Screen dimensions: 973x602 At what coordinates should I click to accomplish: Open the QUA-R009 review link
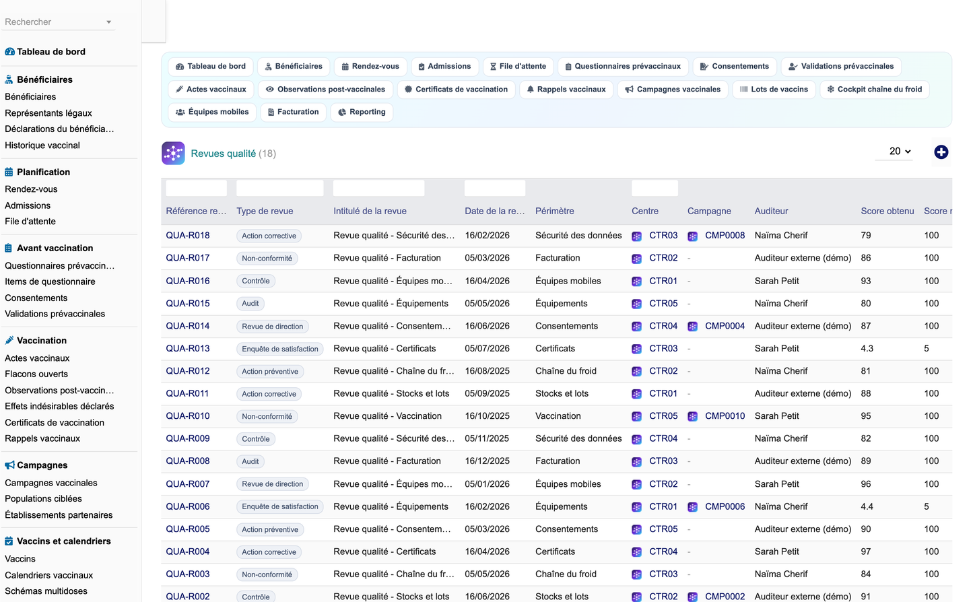coord(188,438)
